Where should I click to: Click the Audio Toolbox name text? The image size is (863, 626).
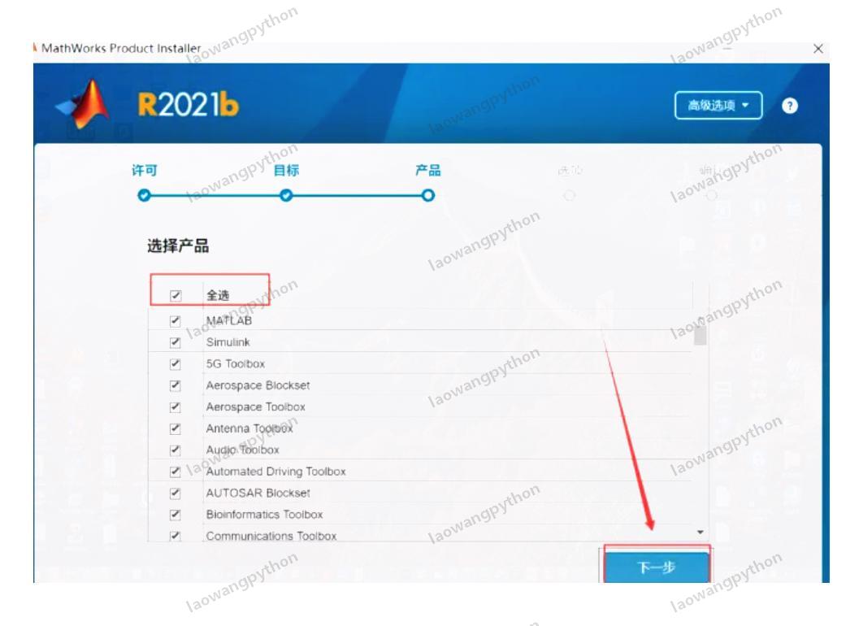242,450
